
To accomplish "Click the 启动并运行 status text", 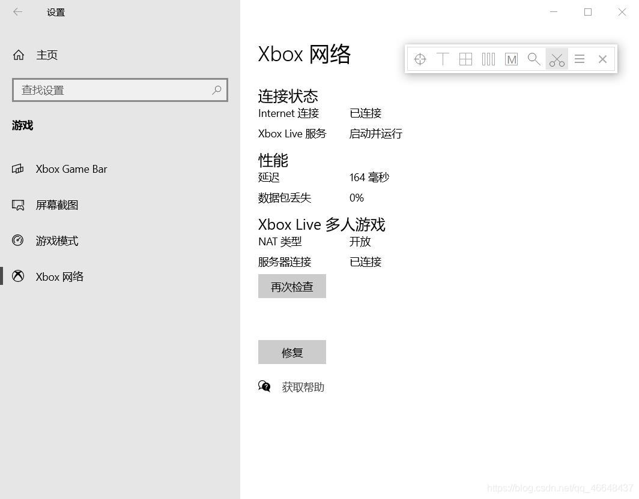I will [376, 134].
